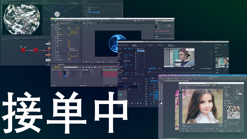Open the Look dropdown in Premiere Lumetri panel
The height and width of the screenshot is (139, 247).
pyautogui.click(x=224, y=55)
